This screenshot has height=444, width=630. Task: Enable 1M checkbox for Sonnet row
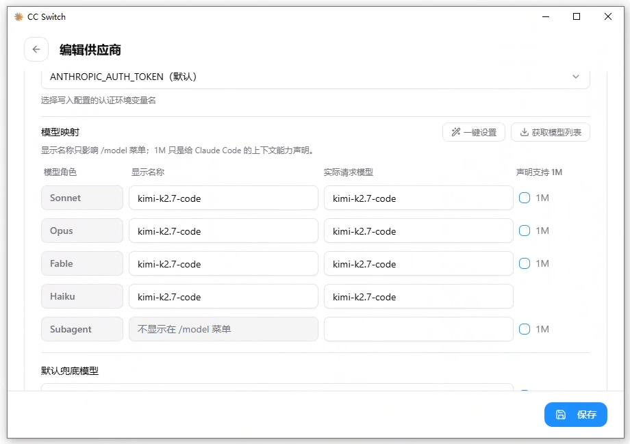525,198
